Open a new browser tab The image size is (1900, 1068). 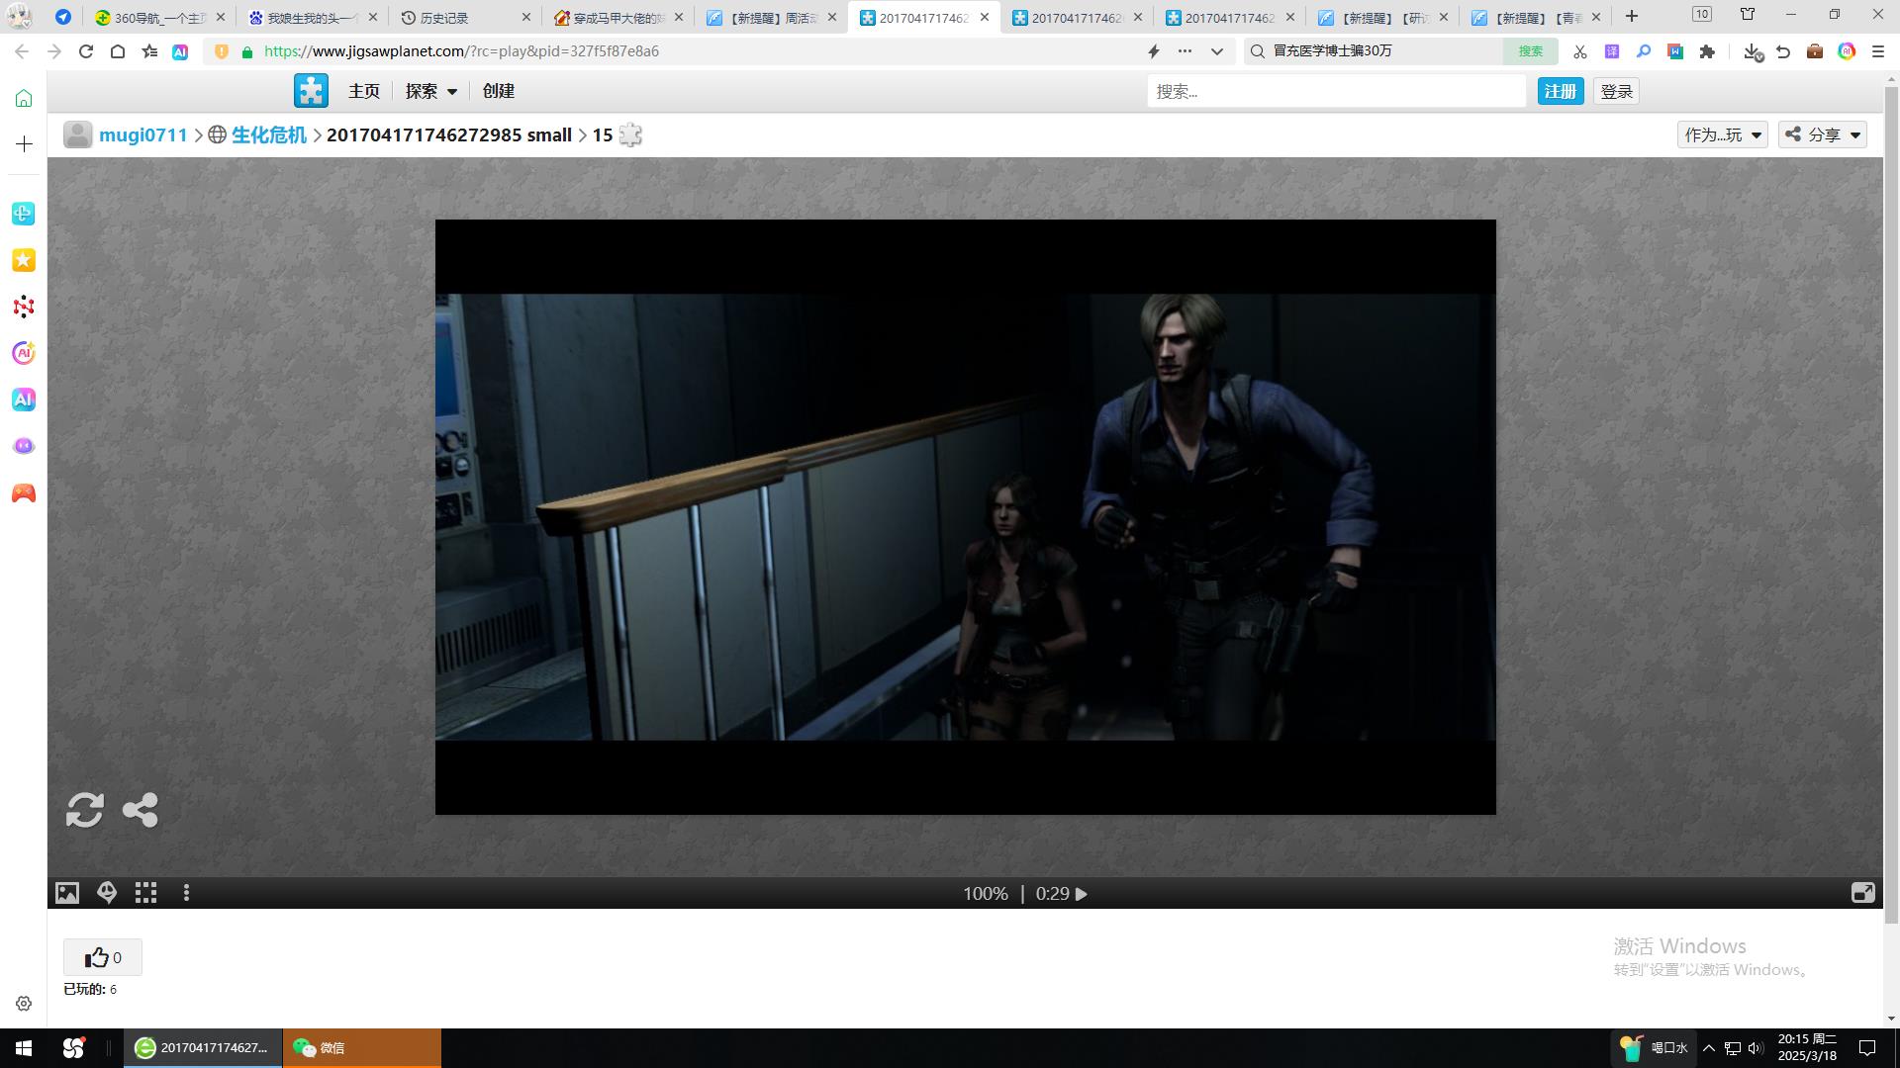pyautogui.click(x=1632, y=17)
